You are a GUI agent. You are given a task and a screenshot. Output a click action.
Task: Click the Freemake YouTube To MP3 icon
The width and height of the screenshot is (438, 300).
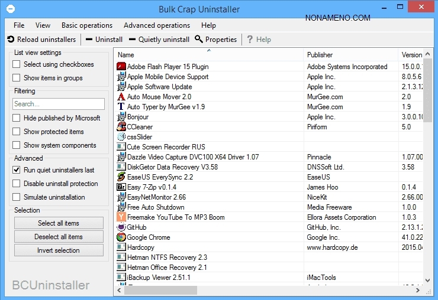(x=121, y=217)
